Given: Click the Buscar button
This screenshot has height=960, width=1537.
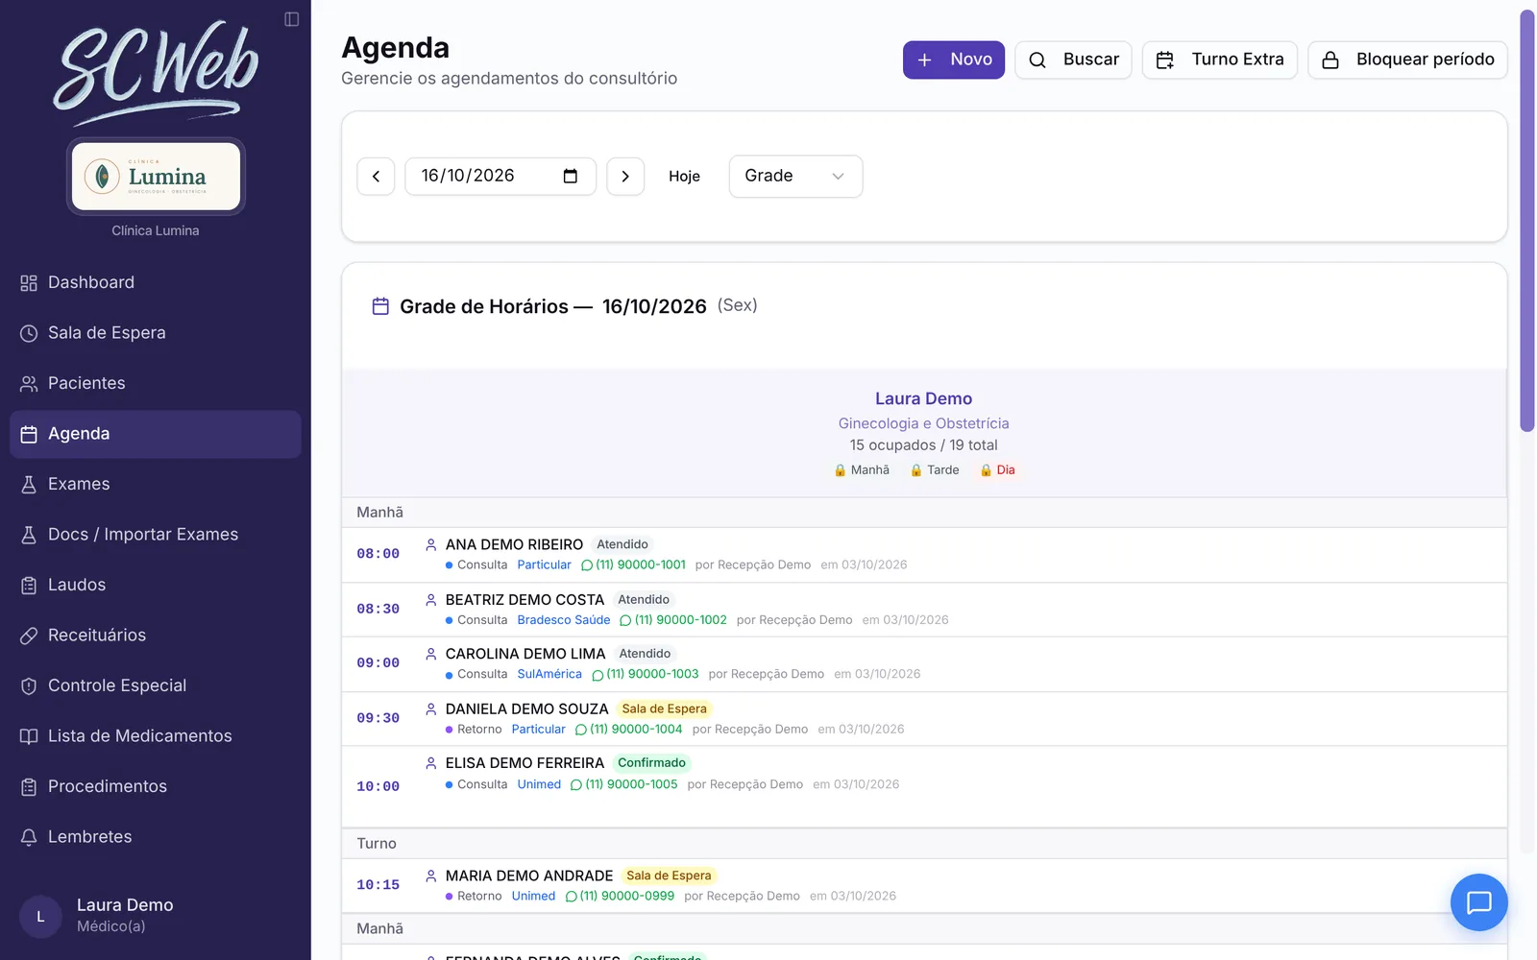Looking at the screenshot, I should 1073,60.
